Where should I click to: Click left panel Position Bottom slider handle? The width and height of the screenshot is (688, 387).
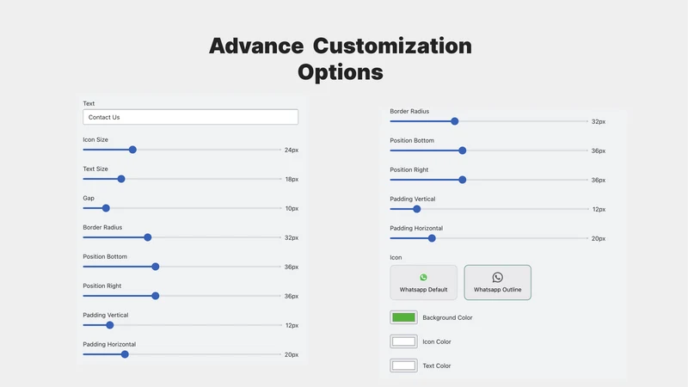coord(156,267)
